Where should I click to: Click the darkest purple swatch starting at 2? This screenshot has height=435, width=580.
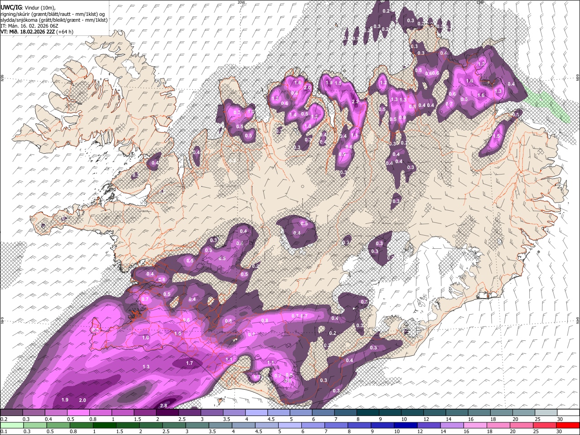pos(167,412)
